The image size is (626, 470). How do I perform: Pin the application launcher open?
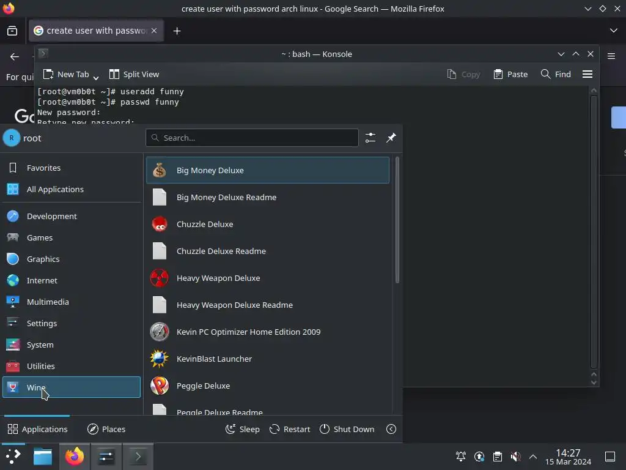pos(391,138)
